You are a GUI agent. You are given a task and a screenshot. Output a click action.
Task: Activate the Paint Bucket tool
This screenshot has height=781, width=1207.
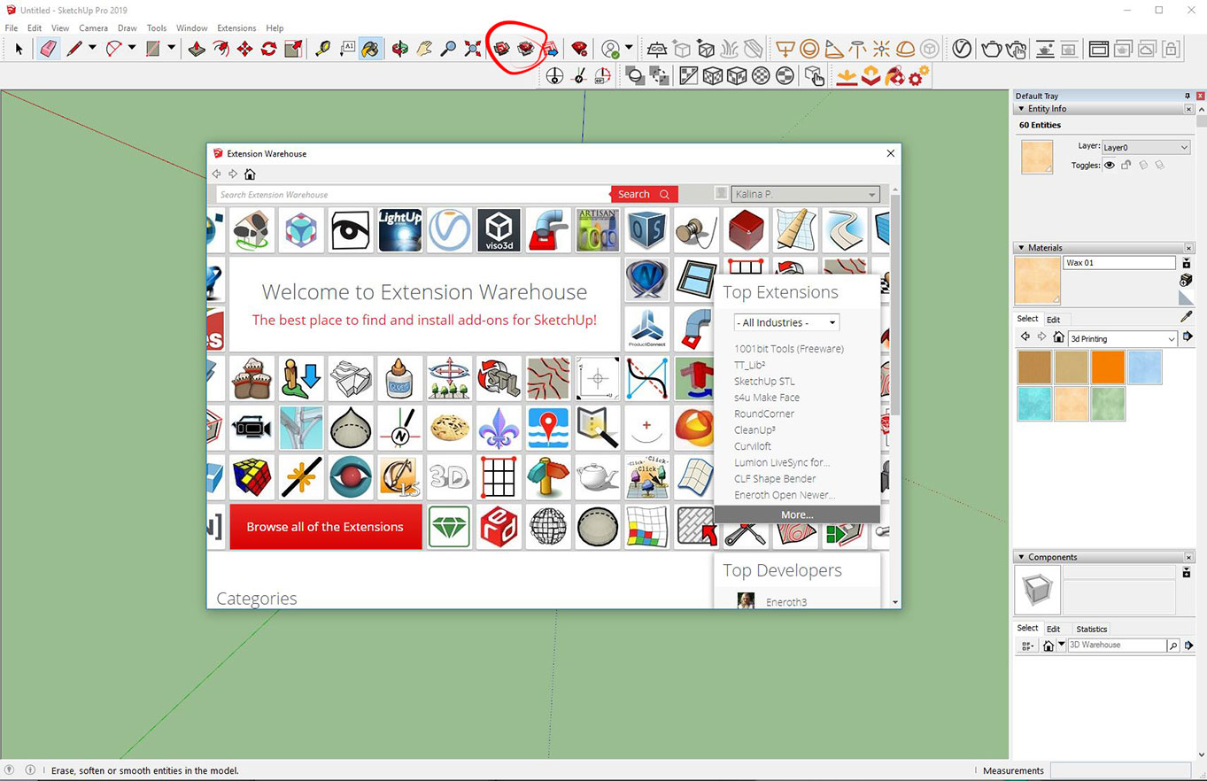click(x=371, y=49)
